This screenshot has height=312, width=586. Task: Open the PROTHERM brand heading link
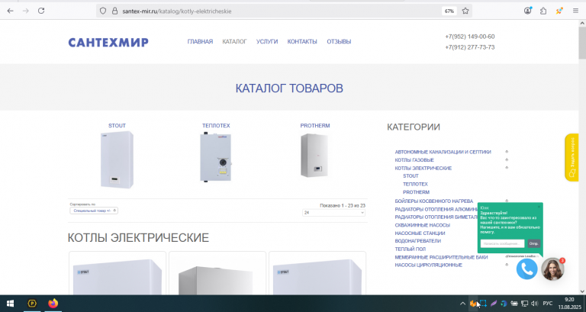pos(315,126)
